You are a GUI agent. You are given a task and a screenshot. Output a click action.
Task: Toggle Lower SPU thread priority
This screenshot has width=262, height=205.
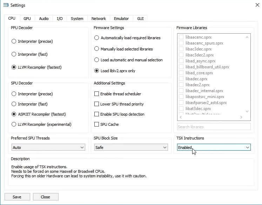pyautogui.click(x=97, y=104)
